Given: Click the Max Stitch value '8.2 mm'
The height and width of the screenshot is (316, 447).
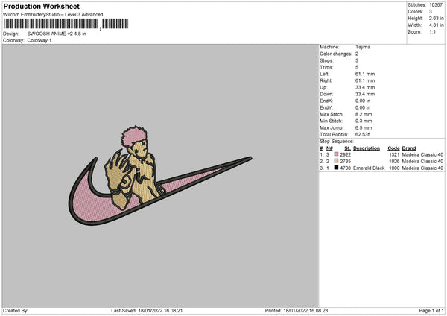Looking at the screenshot, I should (364, 114).
